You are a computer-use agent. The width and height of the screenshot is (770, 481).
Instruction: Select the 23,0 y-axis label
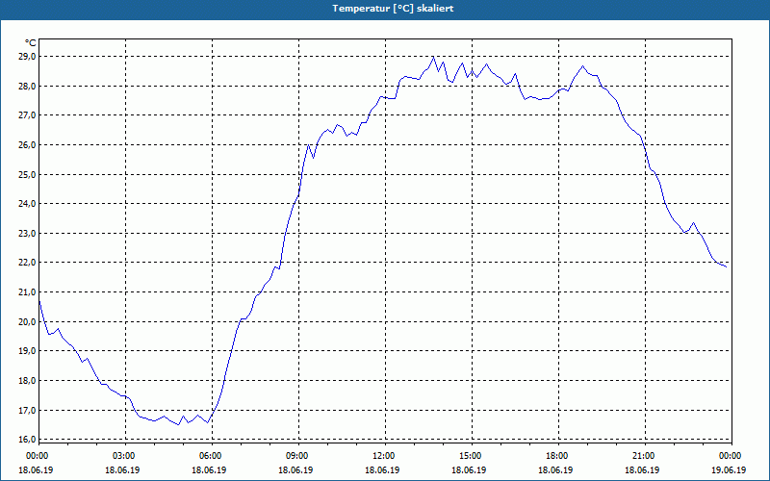(28, 233)
